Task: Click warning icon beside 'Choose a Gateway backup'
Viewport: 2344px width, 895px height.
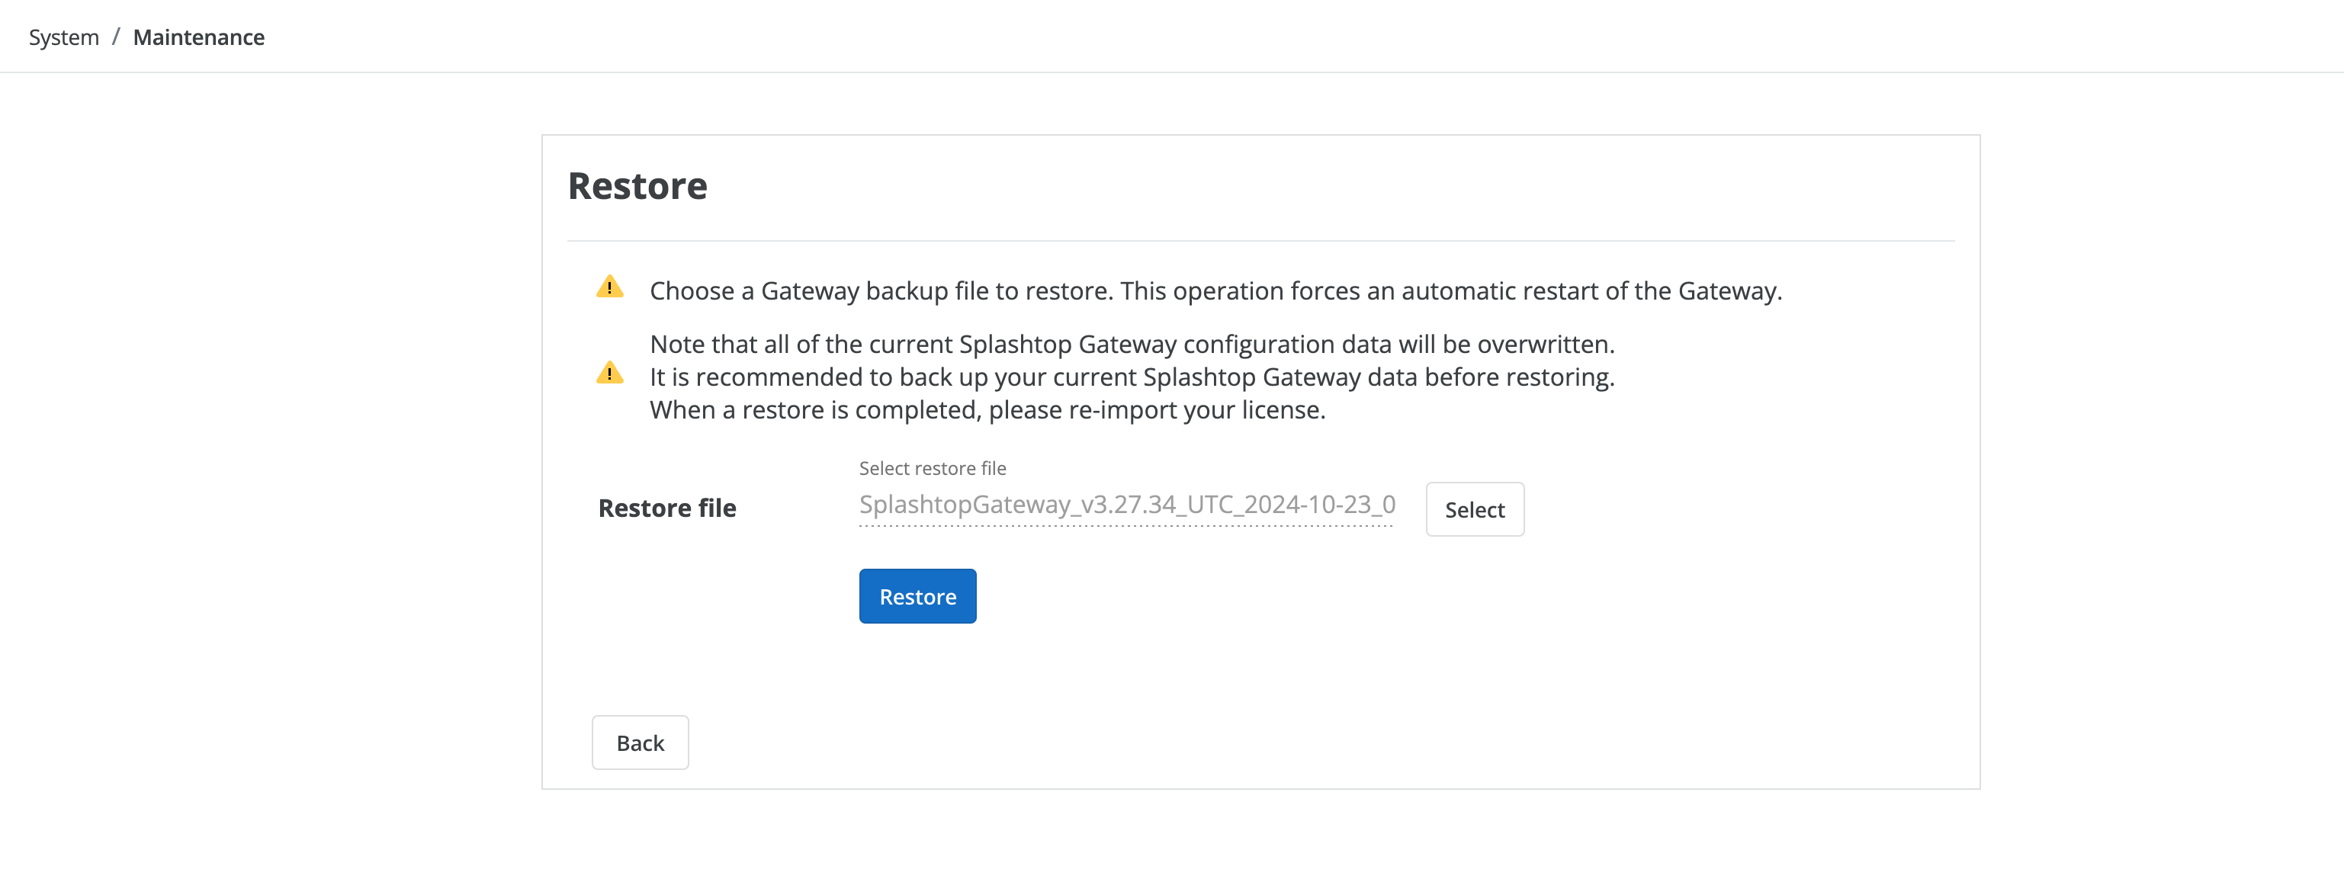Action: point(610,287)
